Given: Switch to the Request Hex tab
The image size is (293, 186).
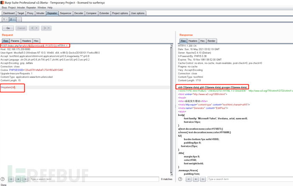Looking at the screenshot, I should tap(36, 41).
